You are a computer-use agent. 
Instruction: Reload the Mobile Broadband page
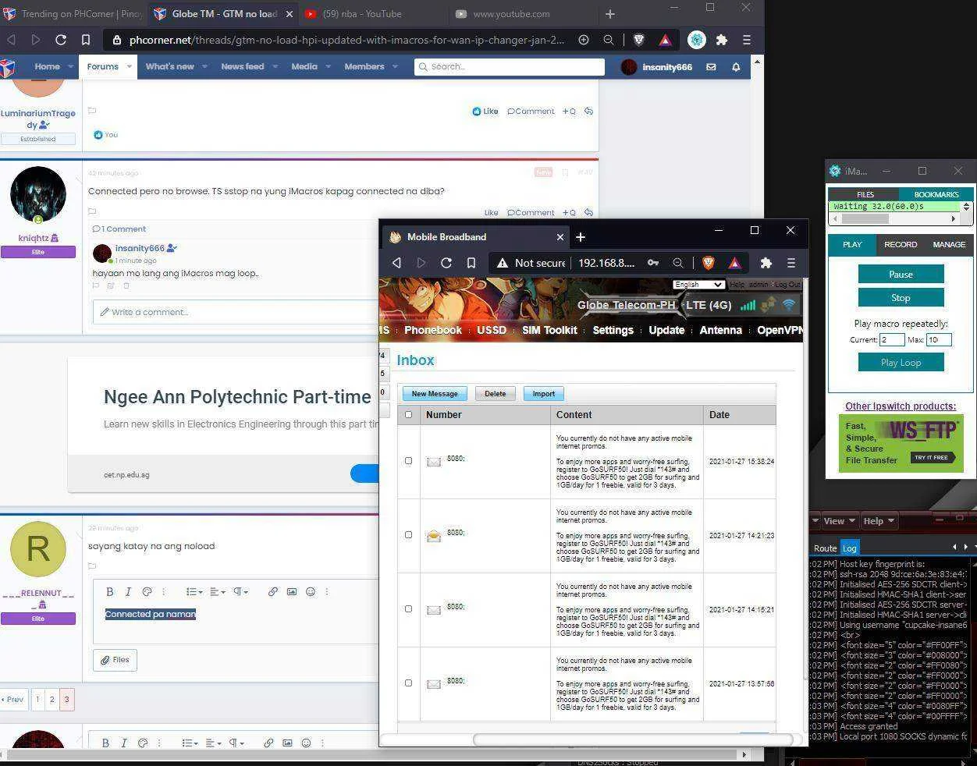click(x=446, y=263)
